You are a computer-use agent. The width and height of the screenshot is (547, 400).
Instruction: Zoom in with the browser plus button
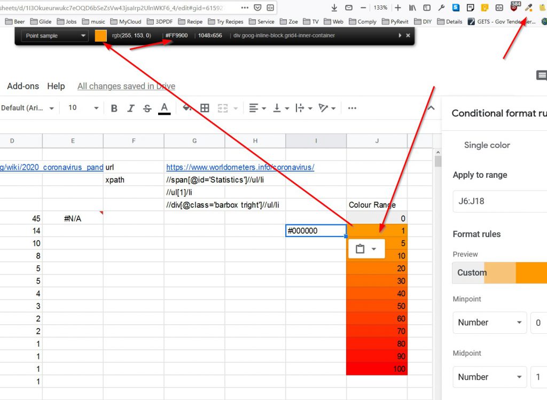(x=398, y=7)
